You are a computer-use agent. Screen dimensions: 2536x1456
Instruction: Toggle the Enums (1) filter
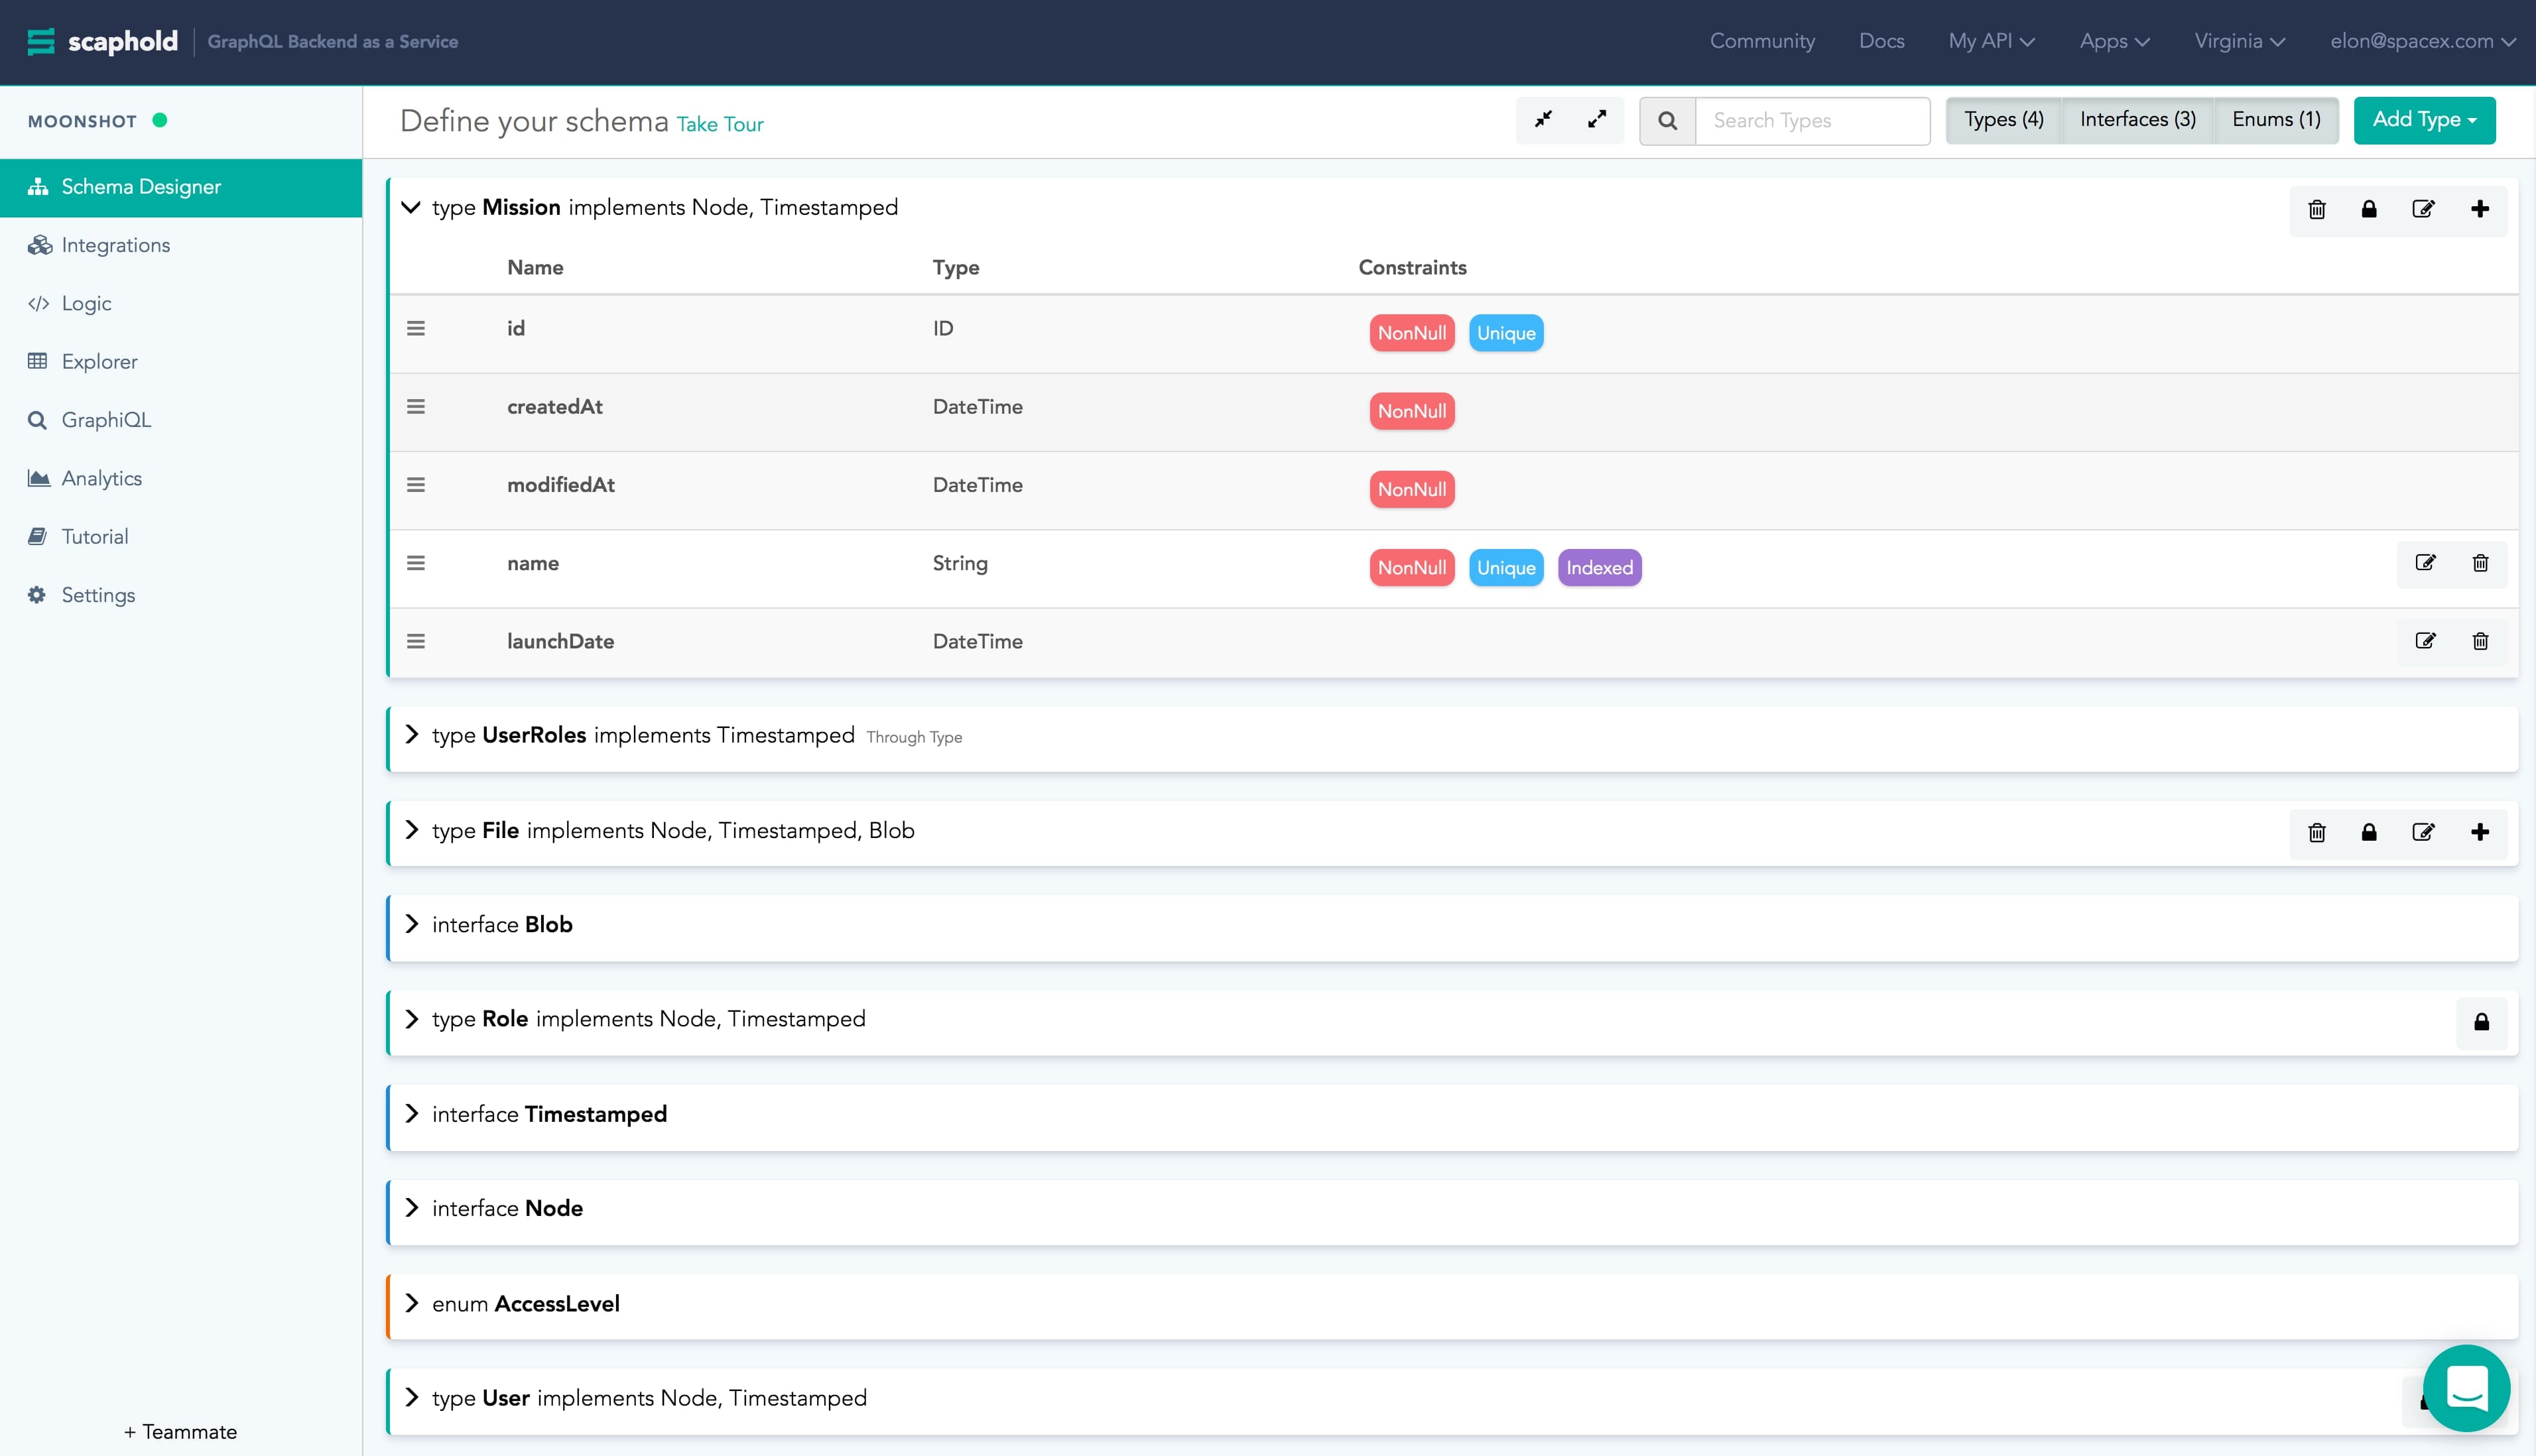coord(2275,120)
